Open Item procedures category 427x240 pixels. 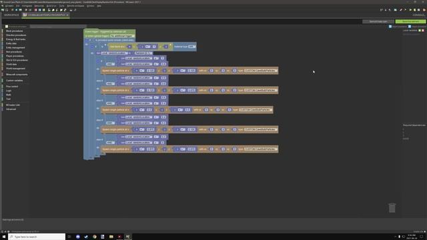point(14,52)
